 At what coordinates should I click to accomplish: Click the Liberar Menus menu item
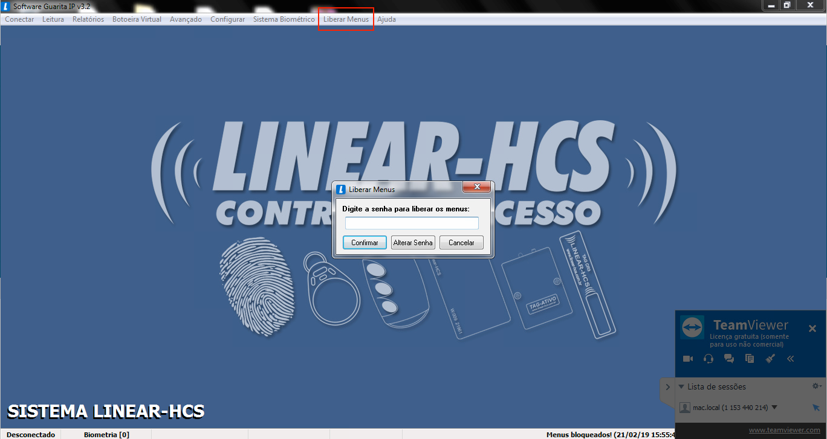(x=346, y=19)
